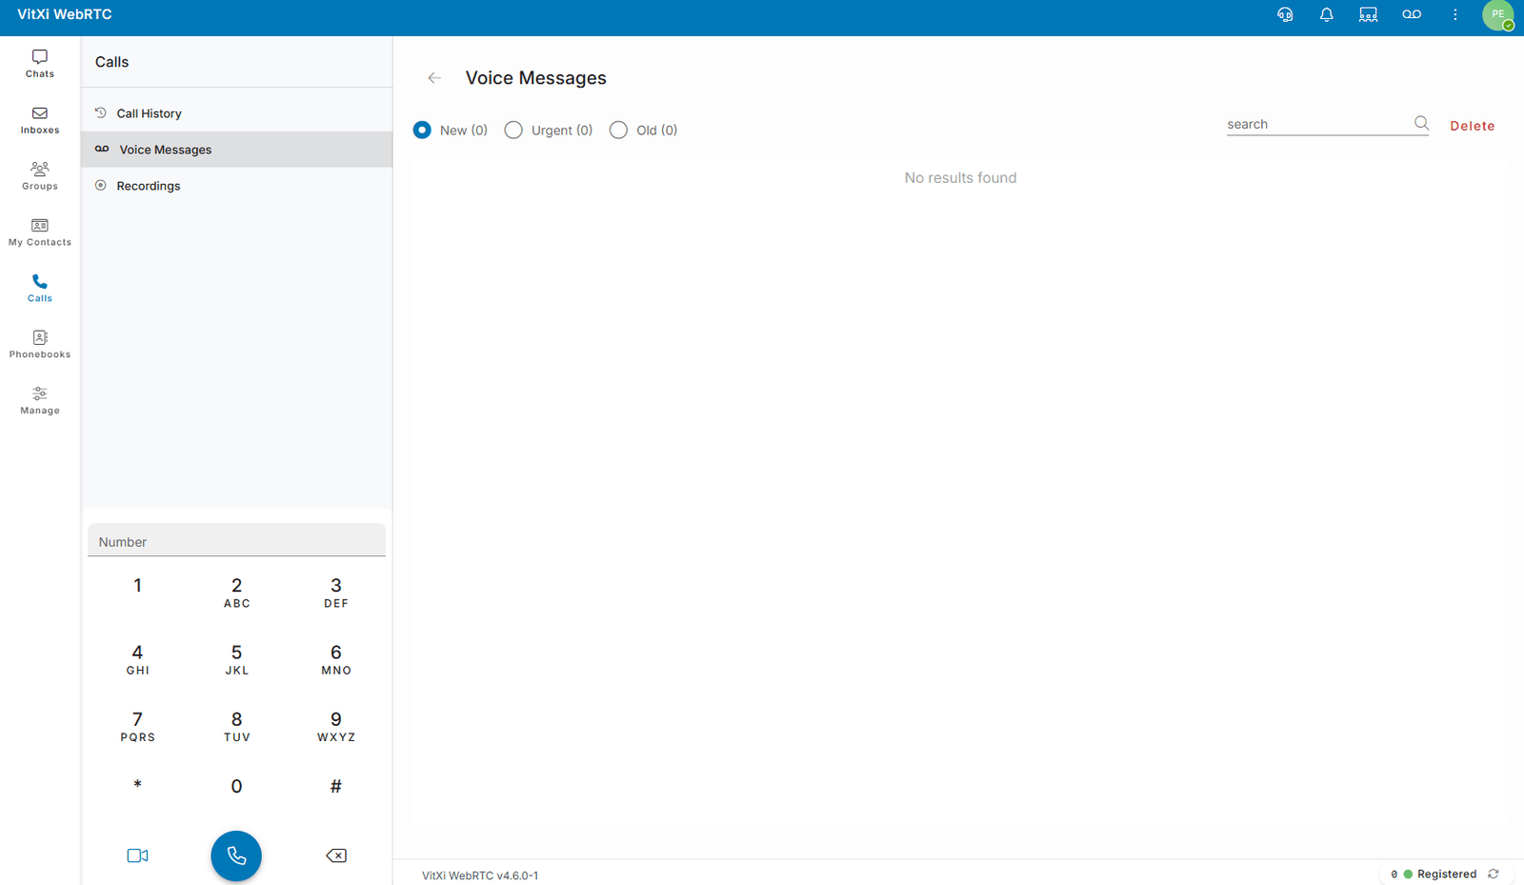
Task: Open the Manage section
Action: (x=39, y=399)
